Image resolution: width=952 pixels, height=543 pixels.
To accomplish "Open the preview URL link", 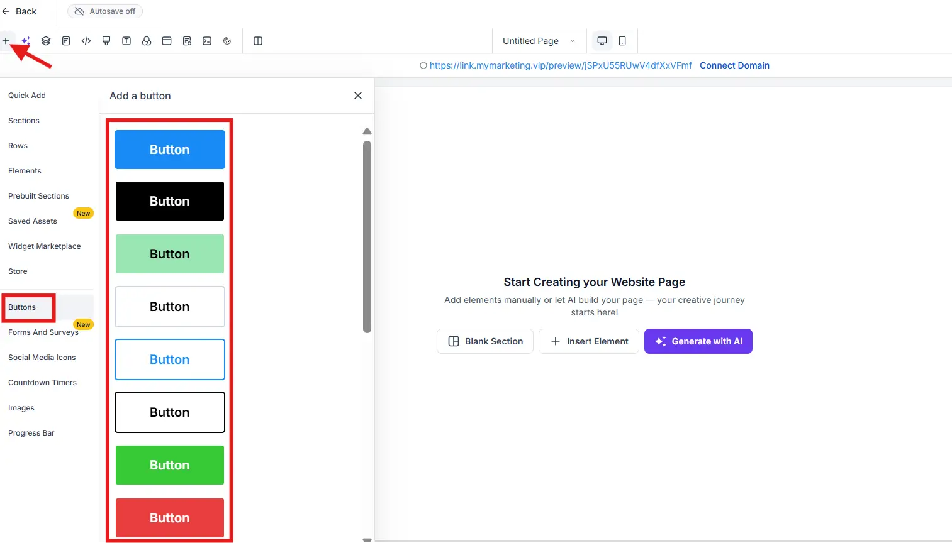I will tap(561, 65).
